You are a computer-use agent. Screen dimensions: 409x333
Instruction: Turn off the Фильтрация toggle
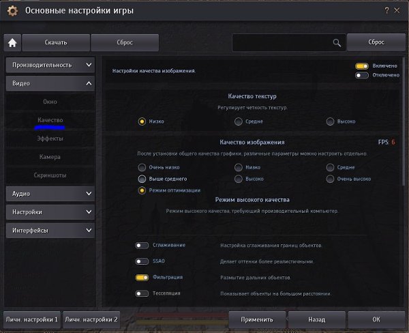pyautogui.click(x=142, y=278)
